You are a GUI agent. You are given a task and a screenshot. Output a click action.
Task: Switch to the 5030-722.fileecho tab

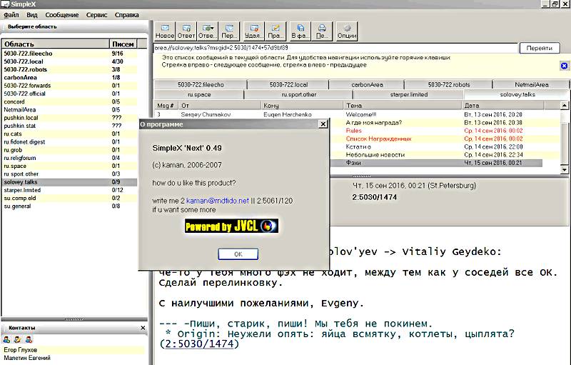tap(201, 84)
